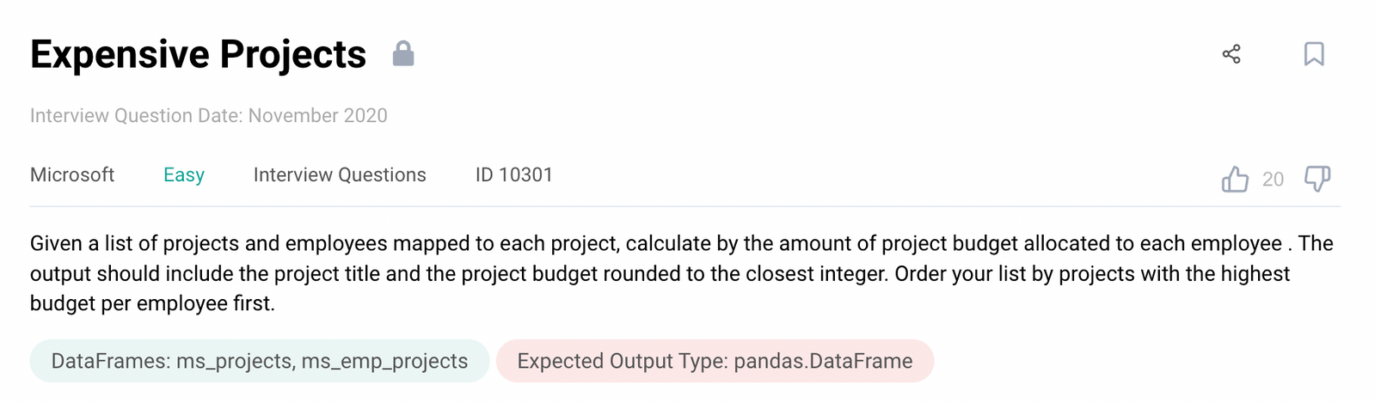Click the ID 10301 label
1375x403 pixels.
coord(514,175)
